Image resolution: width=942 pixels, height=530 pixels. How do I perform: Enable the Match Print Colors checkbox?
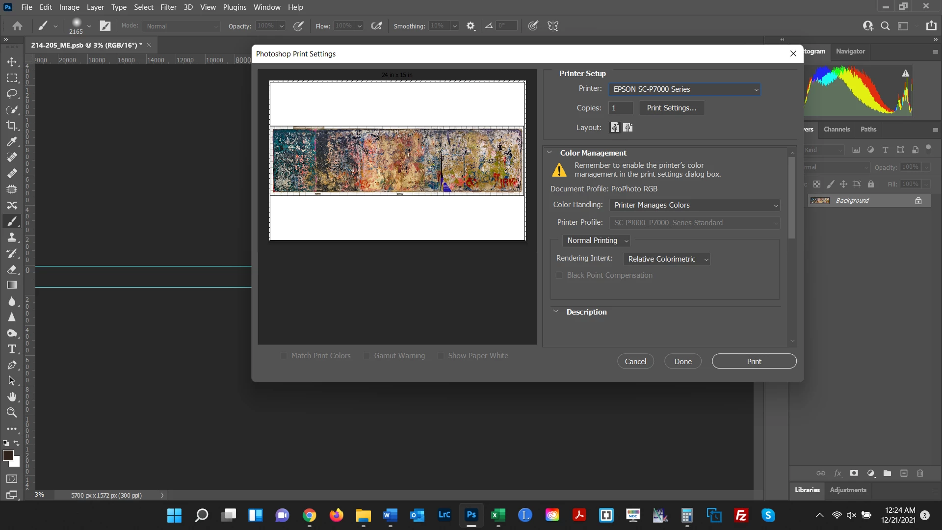click(284, 356)
